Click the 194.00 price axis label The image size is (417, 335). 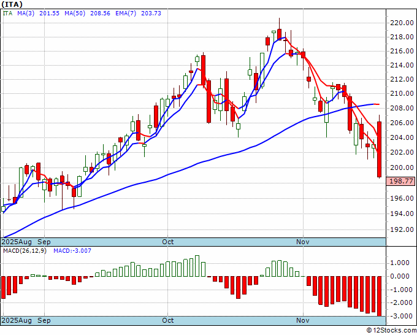pyautogui.click(x=402, y=214)
